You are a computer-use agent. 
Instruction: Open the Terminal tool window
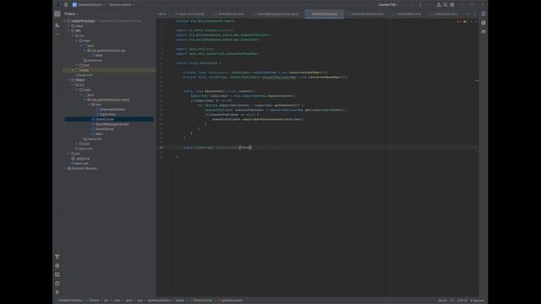pyautogui.click(x=57, y=274)
